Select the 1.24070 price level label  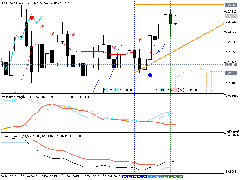click(231, 73)
